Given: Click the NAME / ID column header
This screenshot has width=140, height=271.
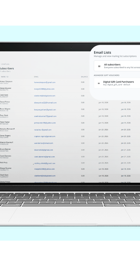Looking at the screenshot, I should 5,77.
